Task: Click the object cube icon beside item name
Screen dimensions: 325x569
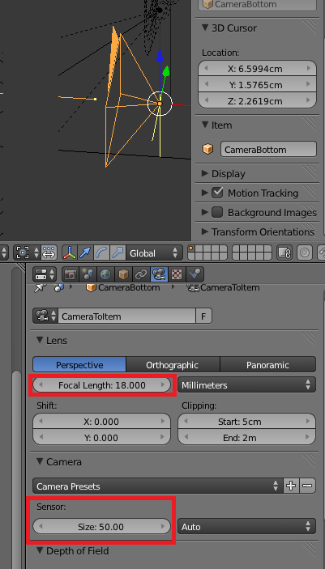Action: click(208, 149)
